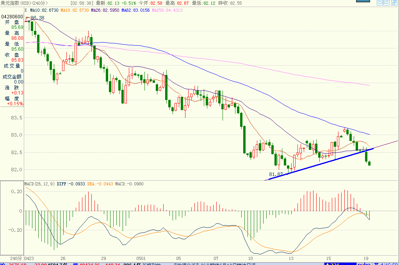This screenshot has width=399, height=265.
Task: Select the MA62:83.0156 indicator label
Action: [135, 10]
